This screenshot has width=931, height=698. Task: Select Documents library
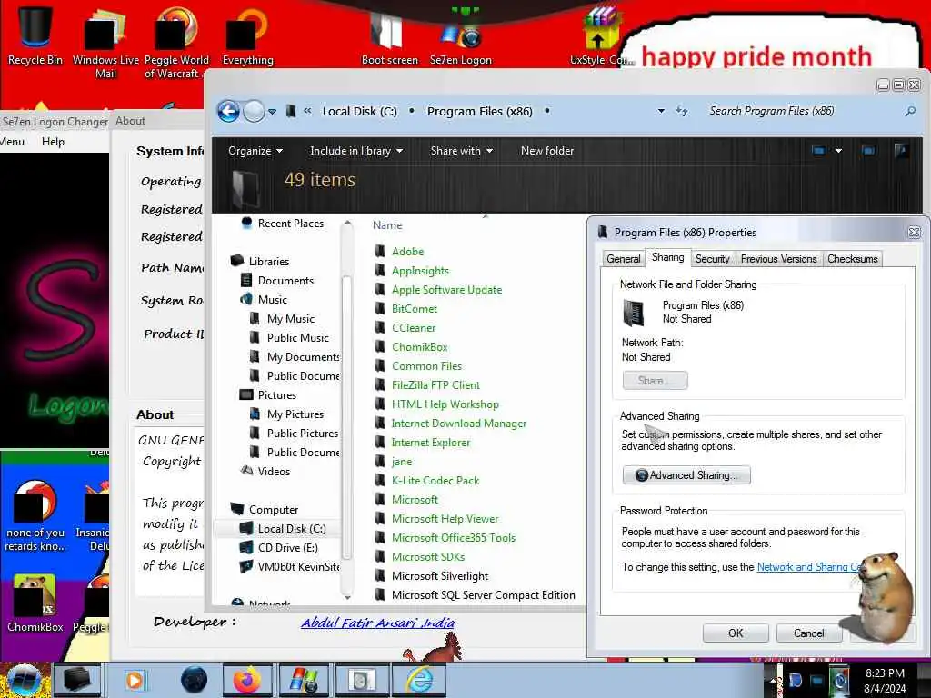coord(276,280)
